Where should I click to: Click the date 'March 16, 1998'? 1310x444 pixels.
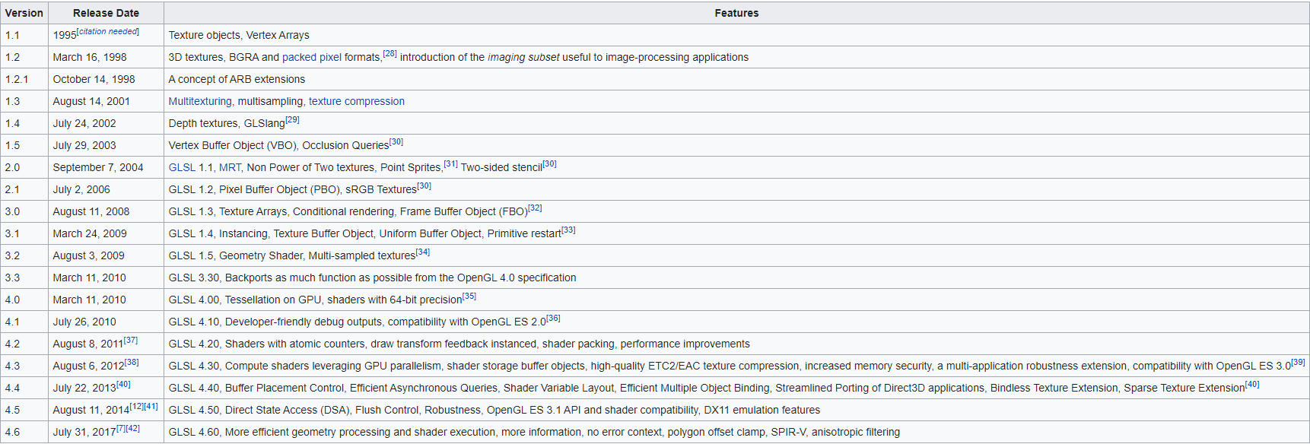click(x=90, y=58)
